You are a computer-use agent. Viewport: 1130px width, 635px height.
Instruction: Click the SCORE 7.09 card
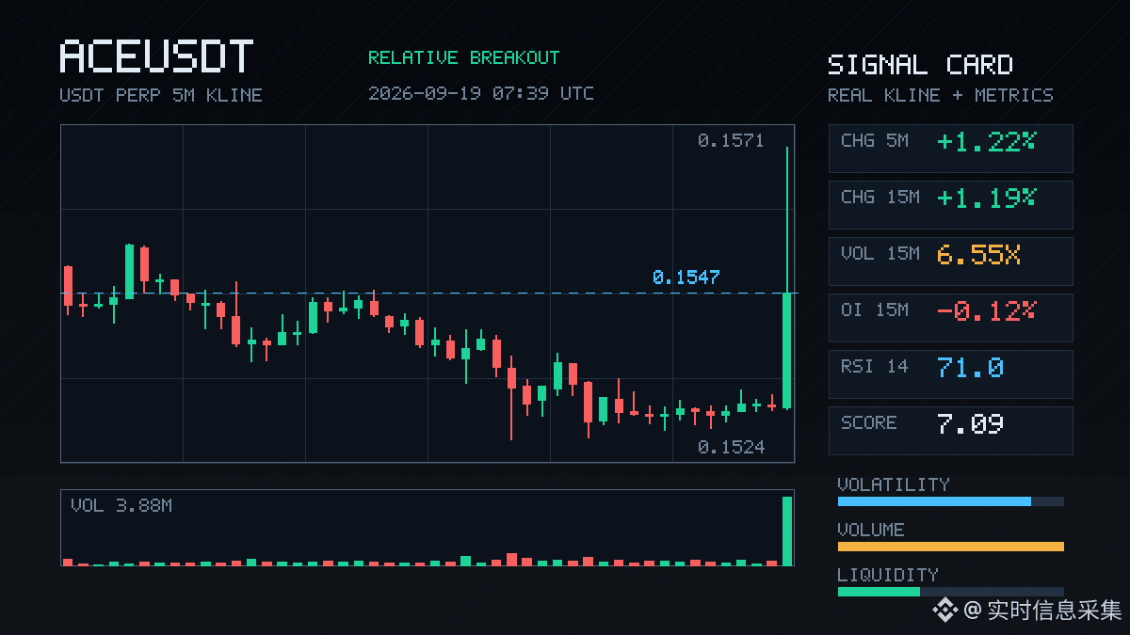tap(950, 431)
